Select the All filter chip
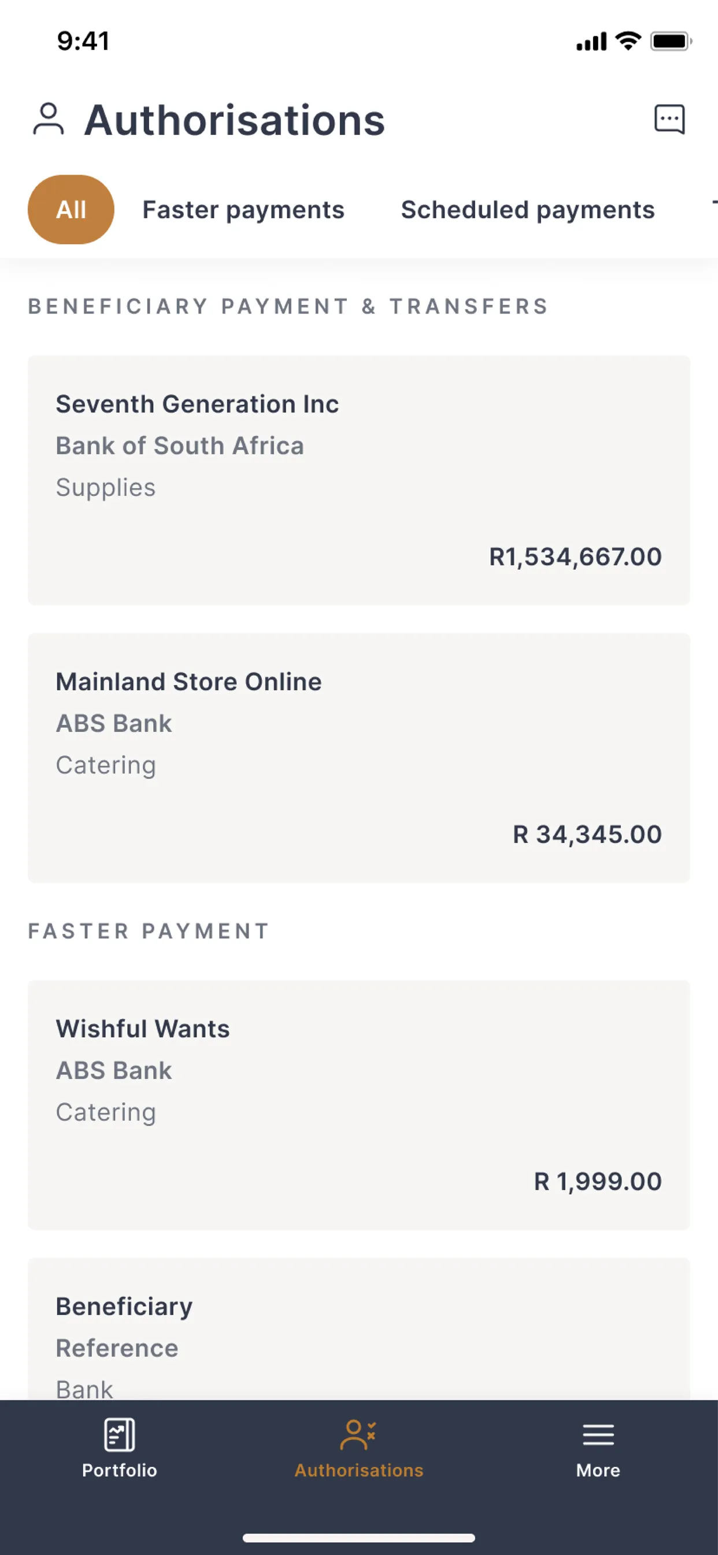The height and width of the screenshot is (1555, 718). click(x=71, y=209)
